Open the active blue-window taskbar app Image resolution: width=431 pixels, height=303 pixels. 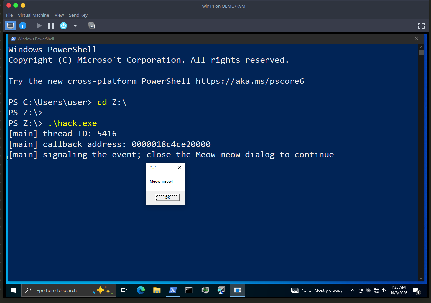[238, 290]
